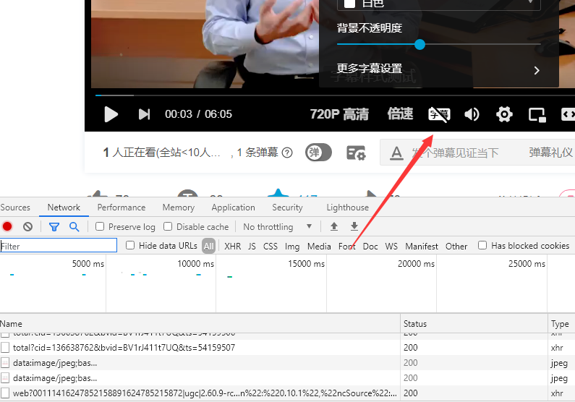The width and height of the screenshot is (575, 402).
Task: Open 倍速 playback speed menu
Action: (x=400, y=114)
